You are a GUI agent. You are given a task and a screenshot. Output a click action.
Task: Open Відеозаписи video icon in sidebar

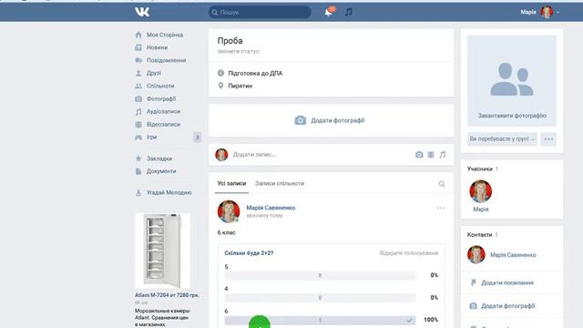[138, 125]
